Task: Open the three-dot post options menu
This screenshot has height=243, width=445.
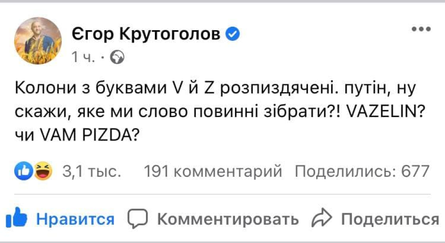Action: click(x=420, y=30)
